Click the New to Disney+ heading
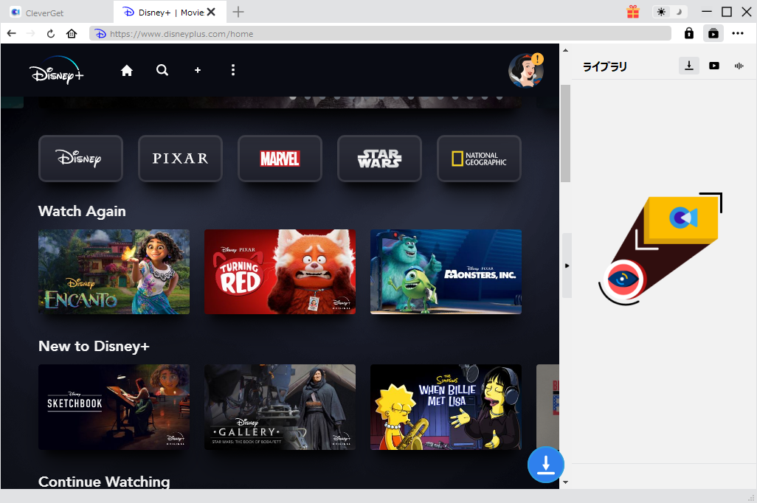 click(94, 346)
